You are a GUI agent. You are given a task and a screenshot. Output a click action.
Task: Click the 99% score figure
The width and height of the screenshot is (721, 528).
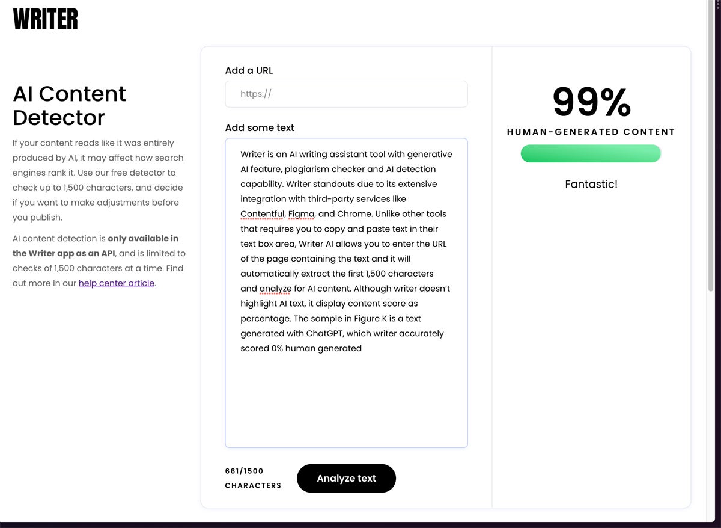[x=591, y=102]
